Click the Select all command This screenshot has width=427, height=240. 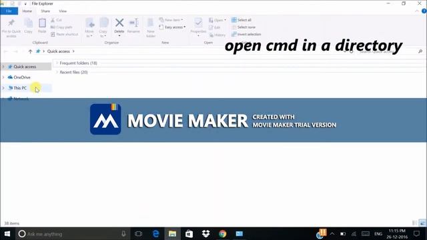coord(242,20)
